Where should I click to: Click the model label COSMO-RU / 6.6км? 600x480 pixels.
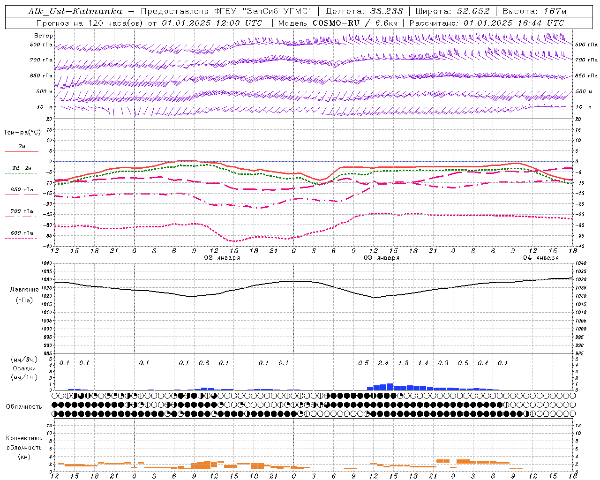355,23
